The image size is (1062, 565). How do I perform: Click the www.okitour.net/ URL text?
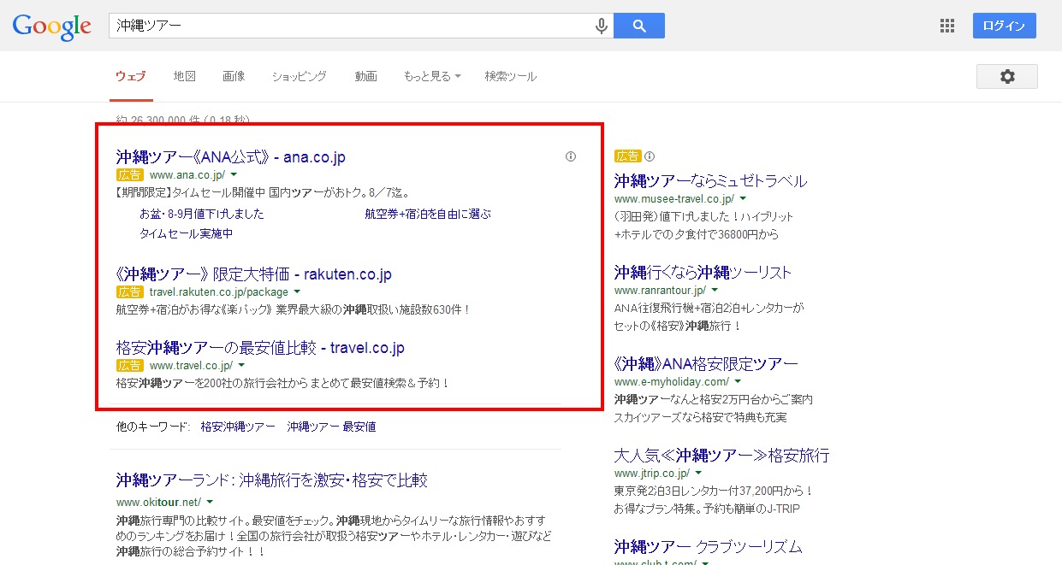pos(158,502)
